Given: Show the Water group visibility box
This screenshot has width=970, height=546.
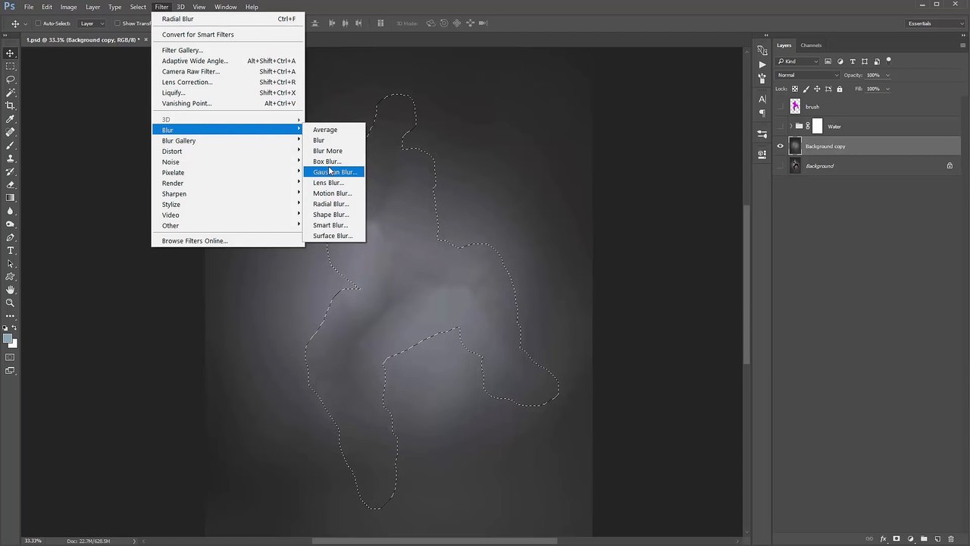Looking at the screenshot, I should click(x=781, y=127).
